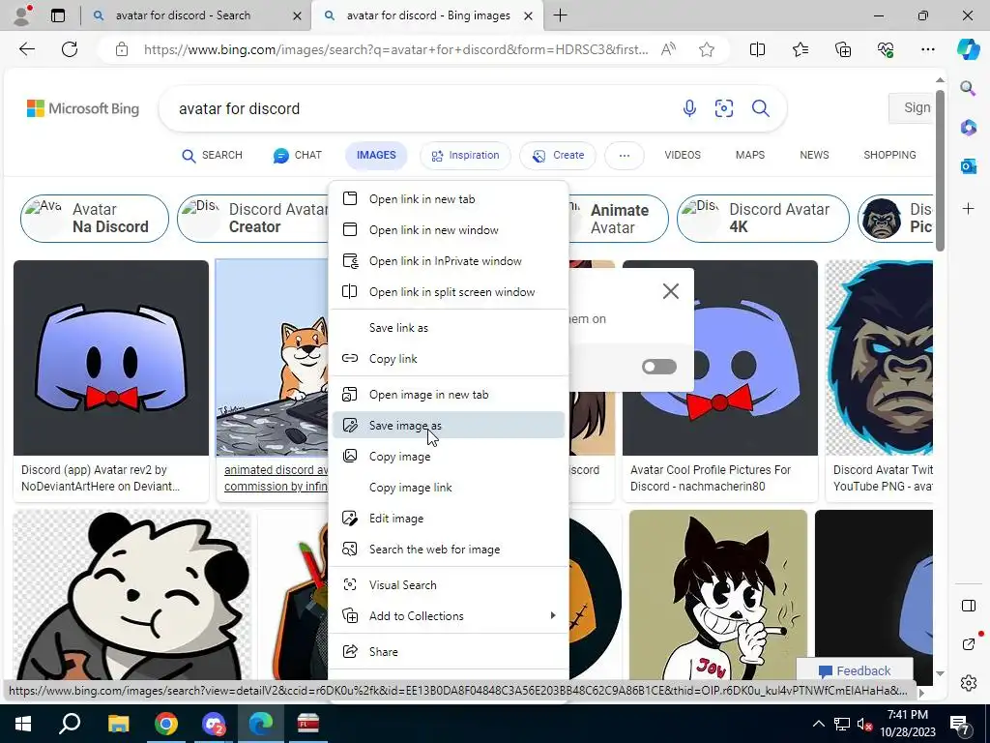This screenshot has width=990, height=743.
Task: Switch to the CHAT tab
Action: 298,156
